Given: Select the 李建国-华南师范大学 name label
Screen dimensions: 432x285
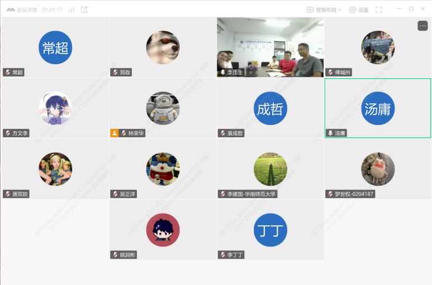Looking at the screenshot, I should (251, 194).
